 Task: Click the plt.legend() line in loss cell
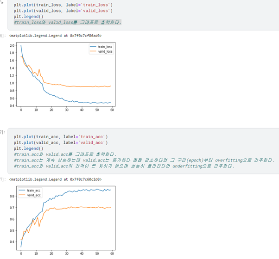pyautogui.click(x=28, y=17)
